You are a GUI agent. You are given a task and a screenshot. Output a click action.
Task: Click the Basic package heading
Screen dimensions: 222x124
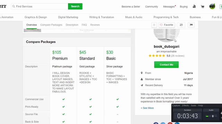(111, 58)
